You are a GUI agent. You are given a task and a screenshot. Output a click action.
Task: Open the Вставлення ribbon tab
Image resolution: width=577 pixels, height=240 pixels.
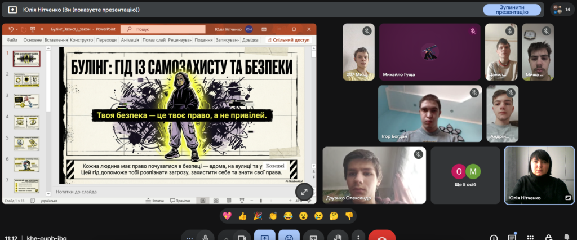56,40
